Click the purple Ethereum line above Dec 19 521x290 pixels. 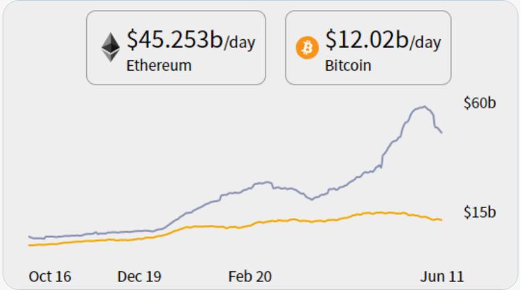138,231
